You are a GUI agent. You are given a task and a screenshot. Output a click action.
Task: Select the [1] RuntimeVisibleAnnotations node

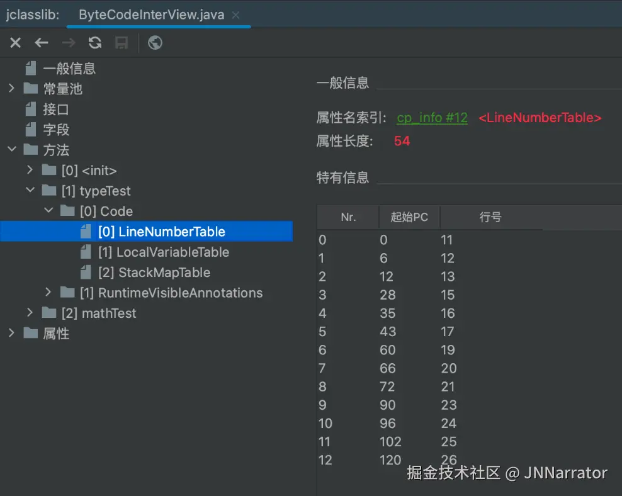pos(171,293)
